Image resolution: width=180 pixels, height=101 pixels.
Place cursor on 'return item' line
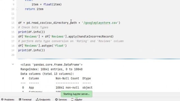click(x=34, y=9)
